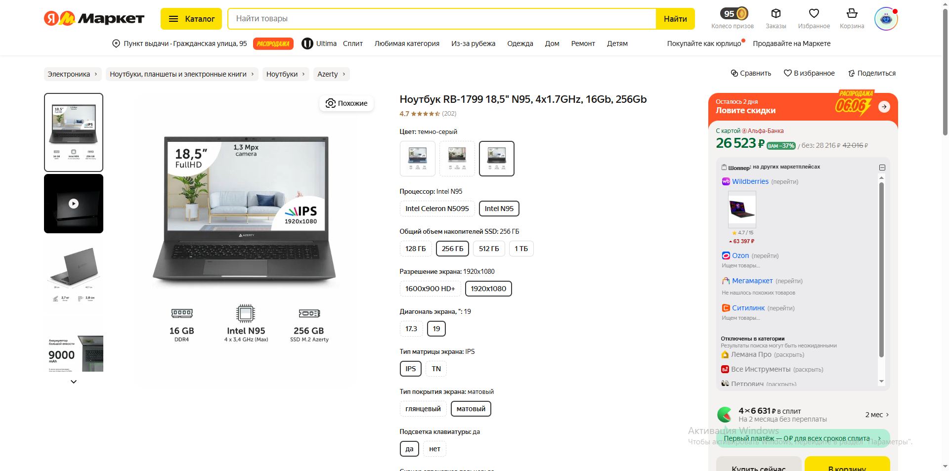This screenshot has height=471, width=949.
Task: Click Поделиться share icon
Action: (x=852, y=73)
